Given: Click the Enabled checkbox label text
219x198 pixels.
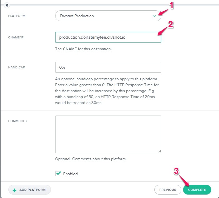Looking at the screenshot, I should [x=70, y=174].
